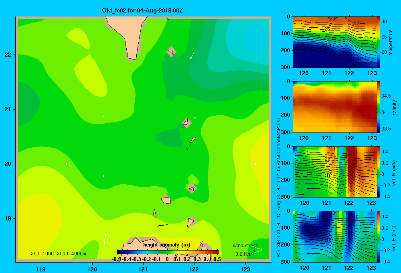401x273 pixels.
Task: Click the -0.5 tick of height anomaly scale
Action: 116,259
